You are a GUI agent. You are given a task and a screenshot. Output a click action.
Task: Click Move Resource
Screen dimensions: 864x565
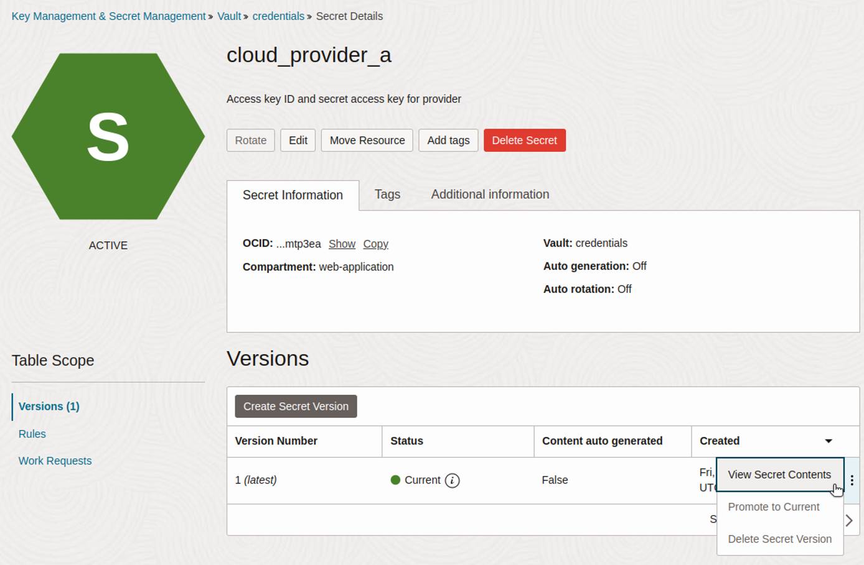point(367,140)
